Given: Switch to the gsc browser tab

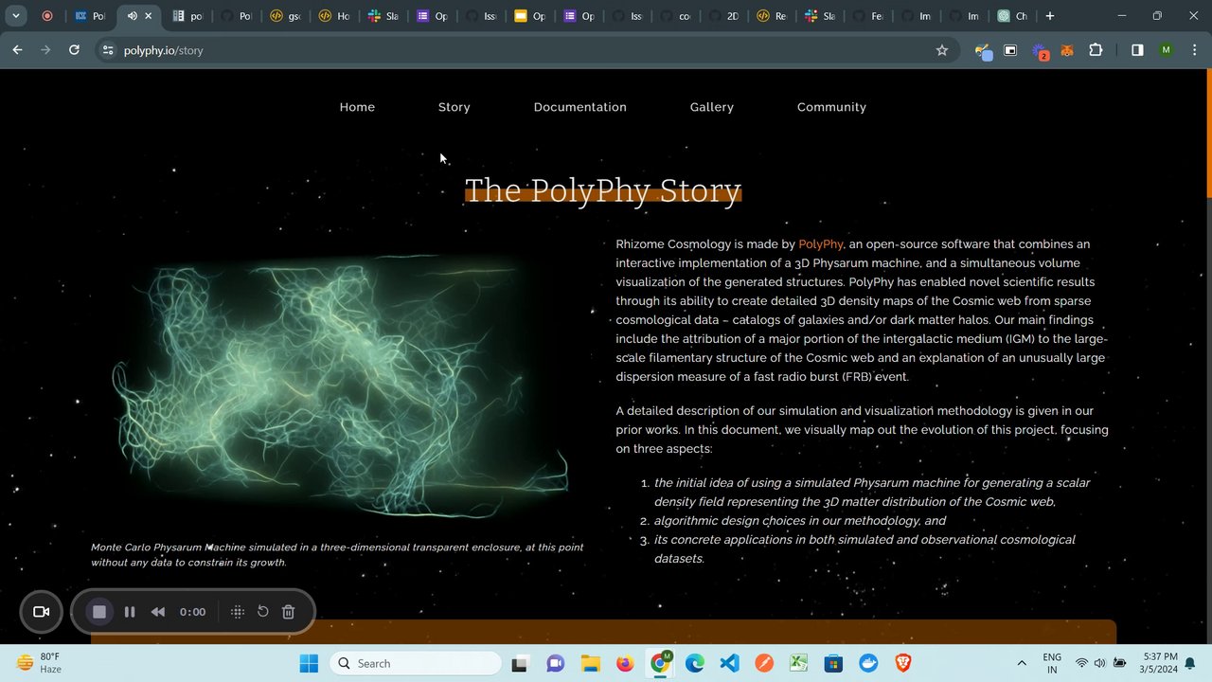Looking at the screenshot, I should coord(284,16).
